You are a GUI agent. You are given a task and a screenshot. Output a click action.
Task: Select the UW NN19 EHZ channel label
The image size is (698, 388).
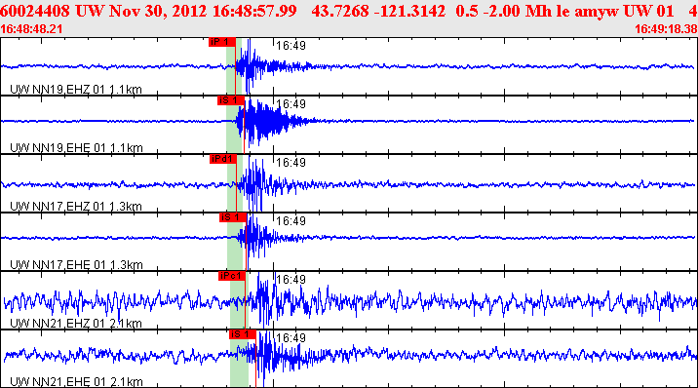(76, 90)
